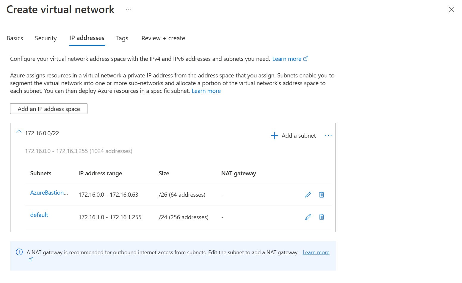Switch to the Basics tab
Image resolution: width=462 pixels, height=283 pixels.
click(x=15, y=38)
